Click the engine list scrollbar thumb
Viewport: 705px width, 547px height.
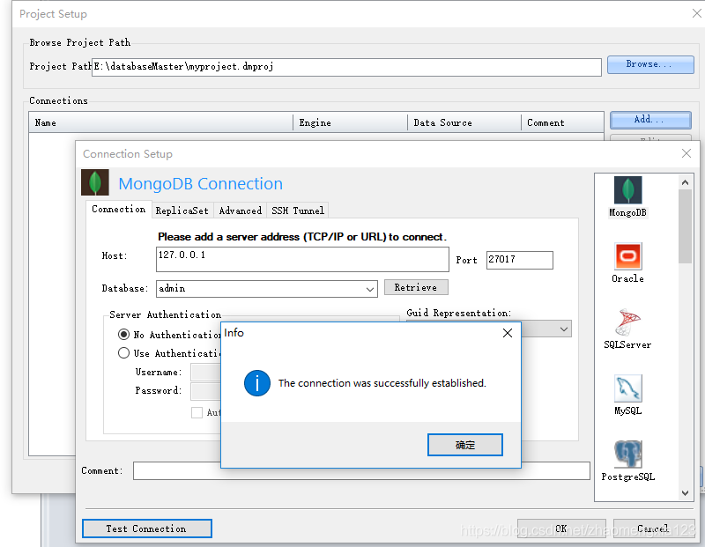(685, 226)
